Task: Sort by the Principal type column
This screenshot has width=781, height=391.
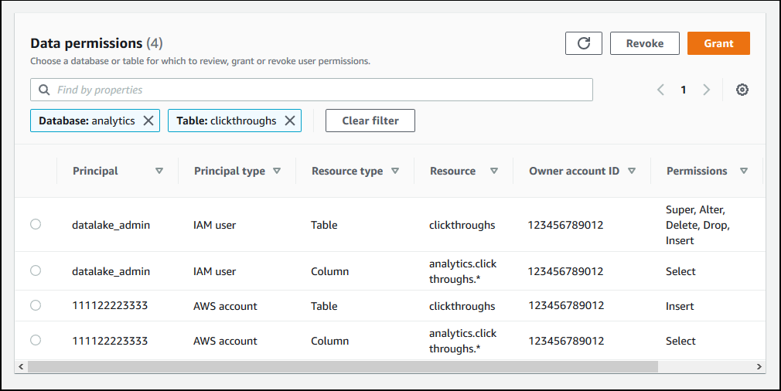Action: coord(277,171)
